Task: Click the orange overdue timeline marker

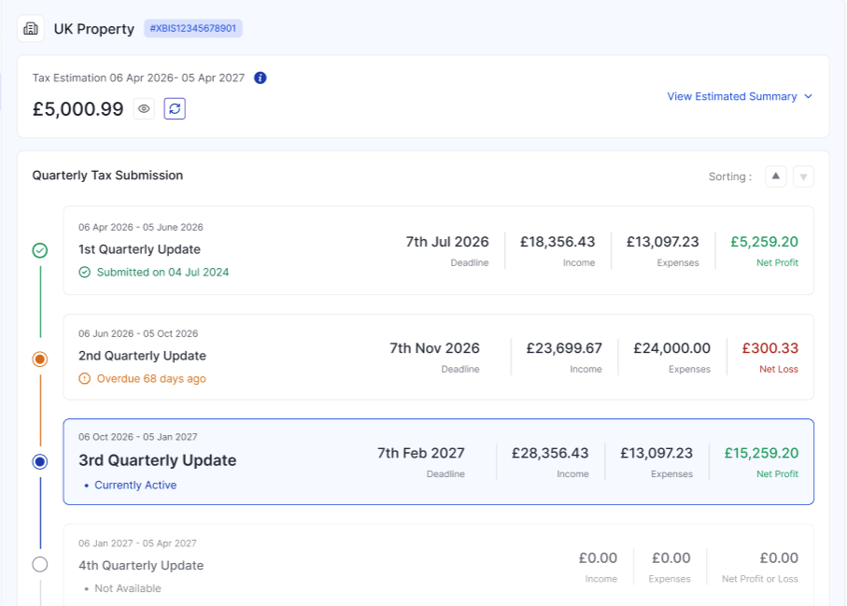Action: point(40,359)
